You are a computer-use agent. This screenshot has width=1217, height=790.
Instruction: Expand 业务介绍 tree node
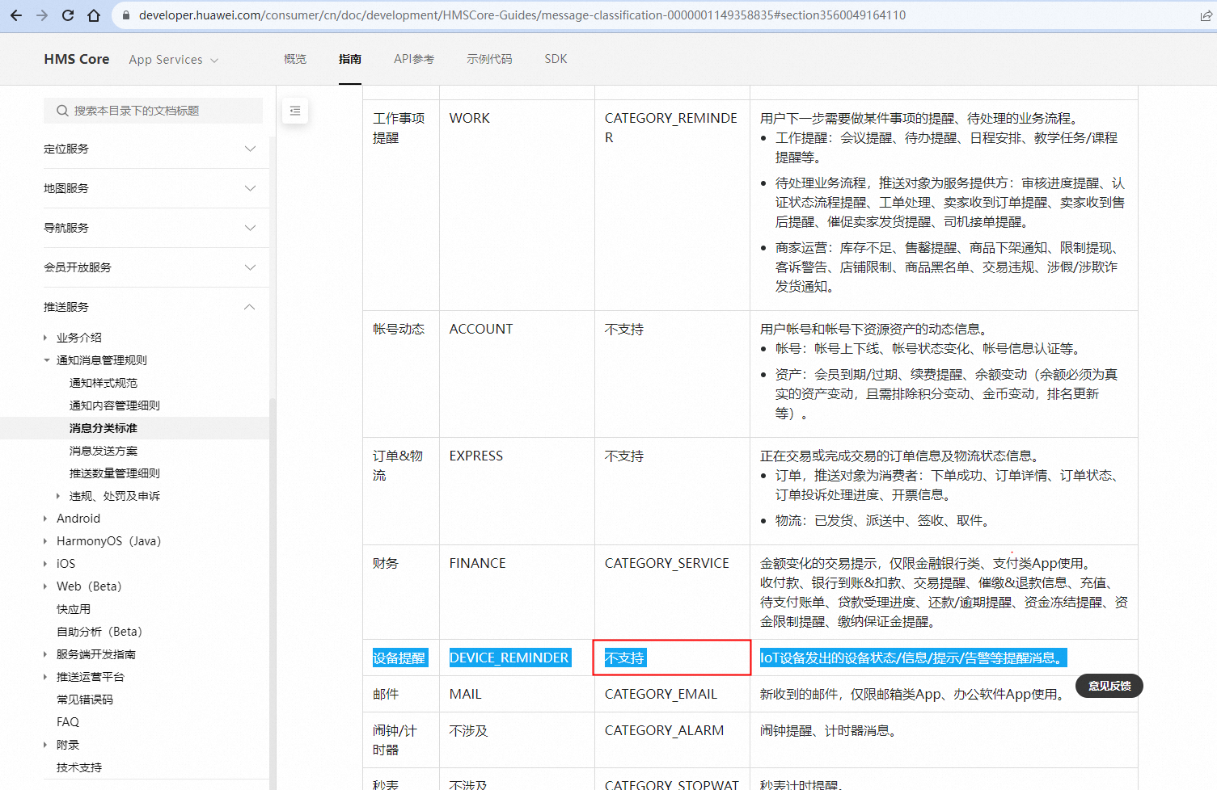click(46, 338)
